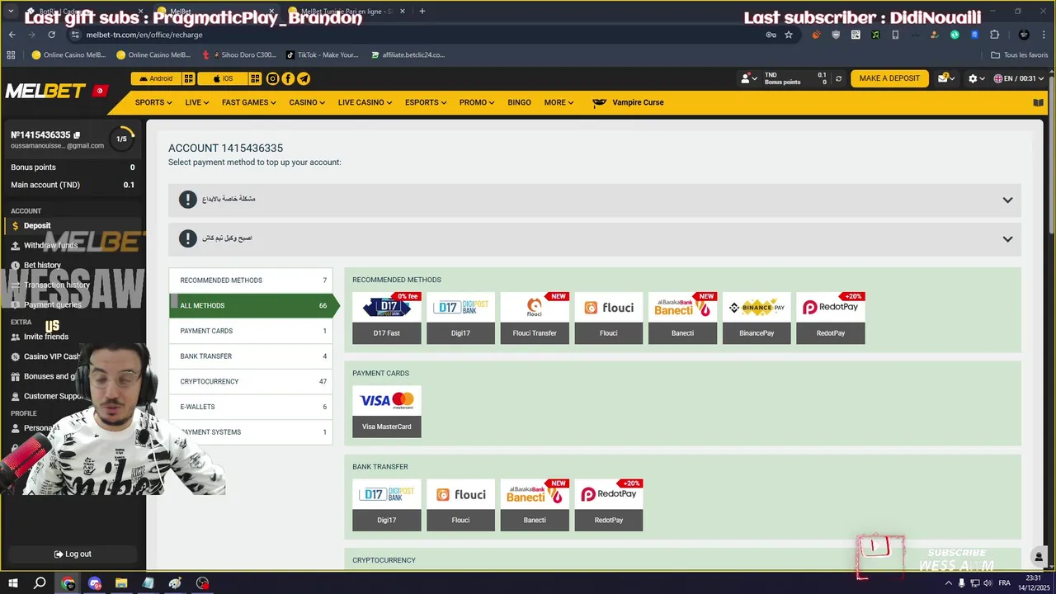The height and width of the screenshot is (594, 1056).
Task: Open MelBet Instagram icon link
Action: click(x=272, y=78)
